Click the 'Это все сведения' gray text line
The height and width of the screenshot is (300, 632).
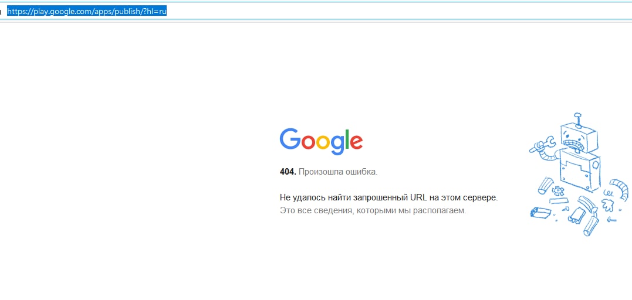pyautogui.click(x=373, y=210)
